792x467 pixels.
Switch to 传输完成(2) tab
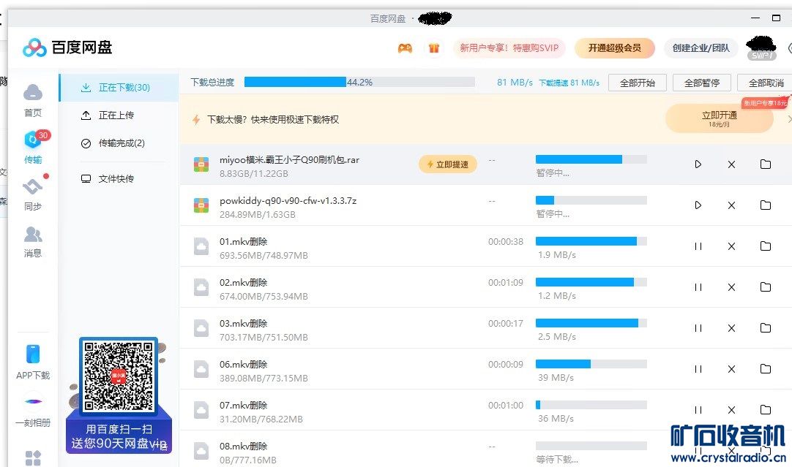[x=119, y=143]
